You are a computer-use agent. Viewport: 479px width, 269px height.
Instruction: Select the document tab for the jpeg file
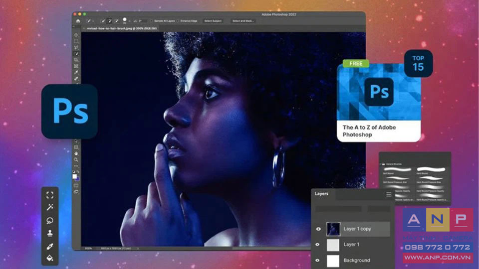point(121,28)
